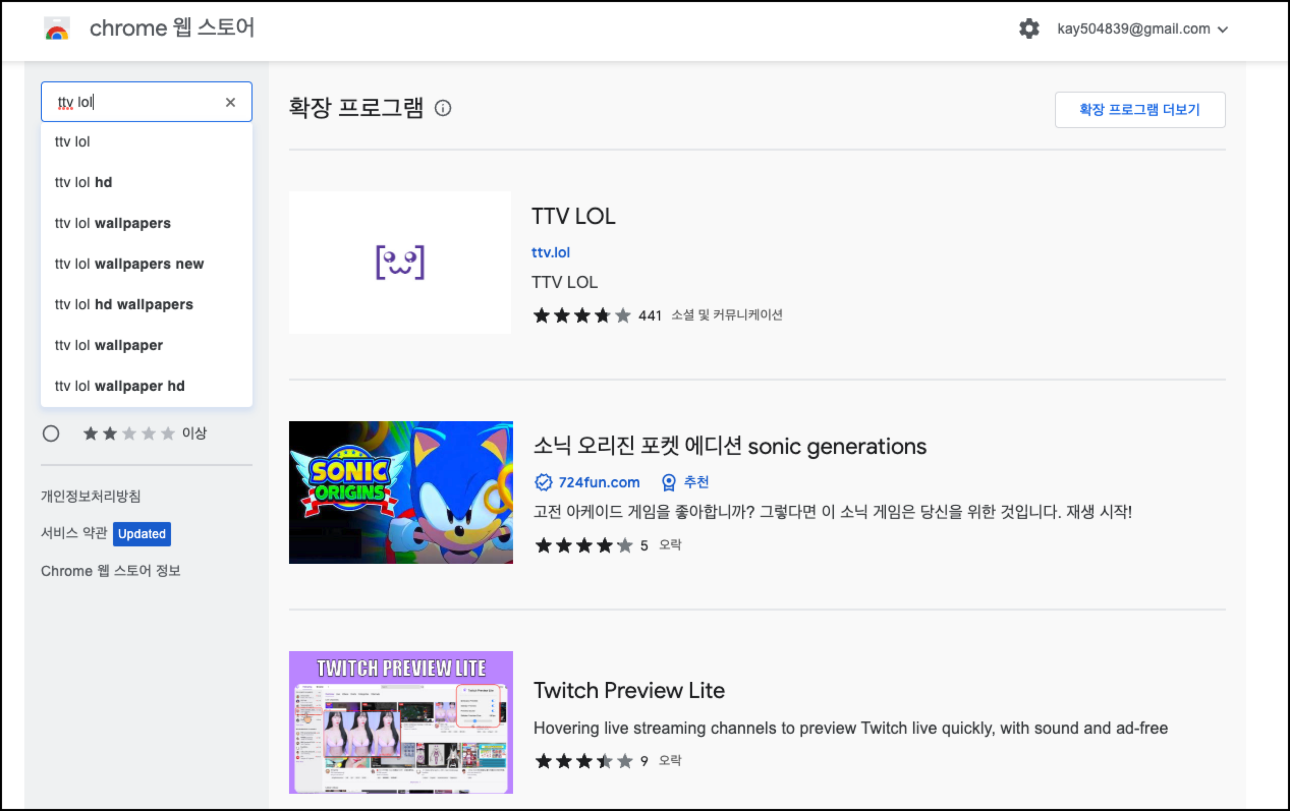Clear search text with the X icon
Viewport: 1290px width, 811px height.
pyautogui.click(x=230, y=102)
